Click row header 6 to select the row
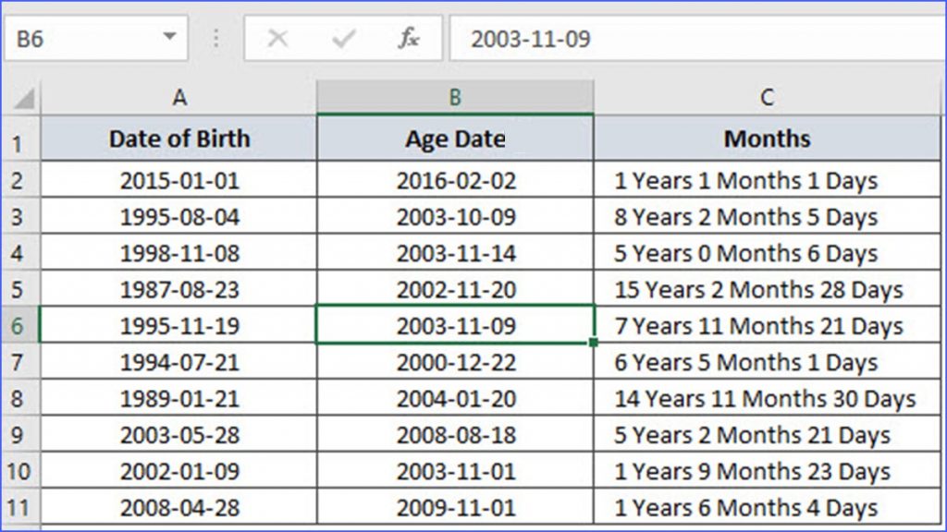Viewport: 947px width, 532px height. pos(18,325)
